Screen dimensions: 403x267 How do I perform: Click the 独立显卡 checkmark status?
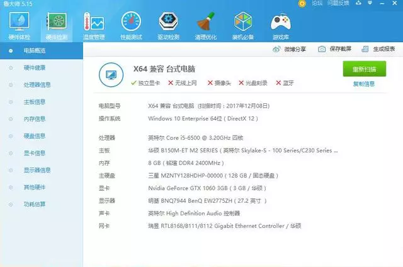[x=145, y=83]
